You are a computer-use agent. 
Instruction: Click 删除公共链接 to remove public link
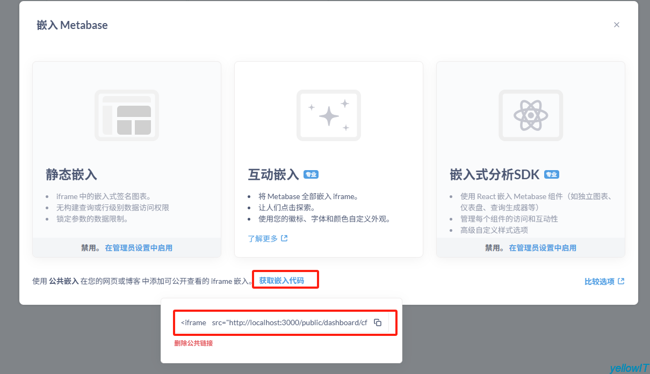pos(193,343)
